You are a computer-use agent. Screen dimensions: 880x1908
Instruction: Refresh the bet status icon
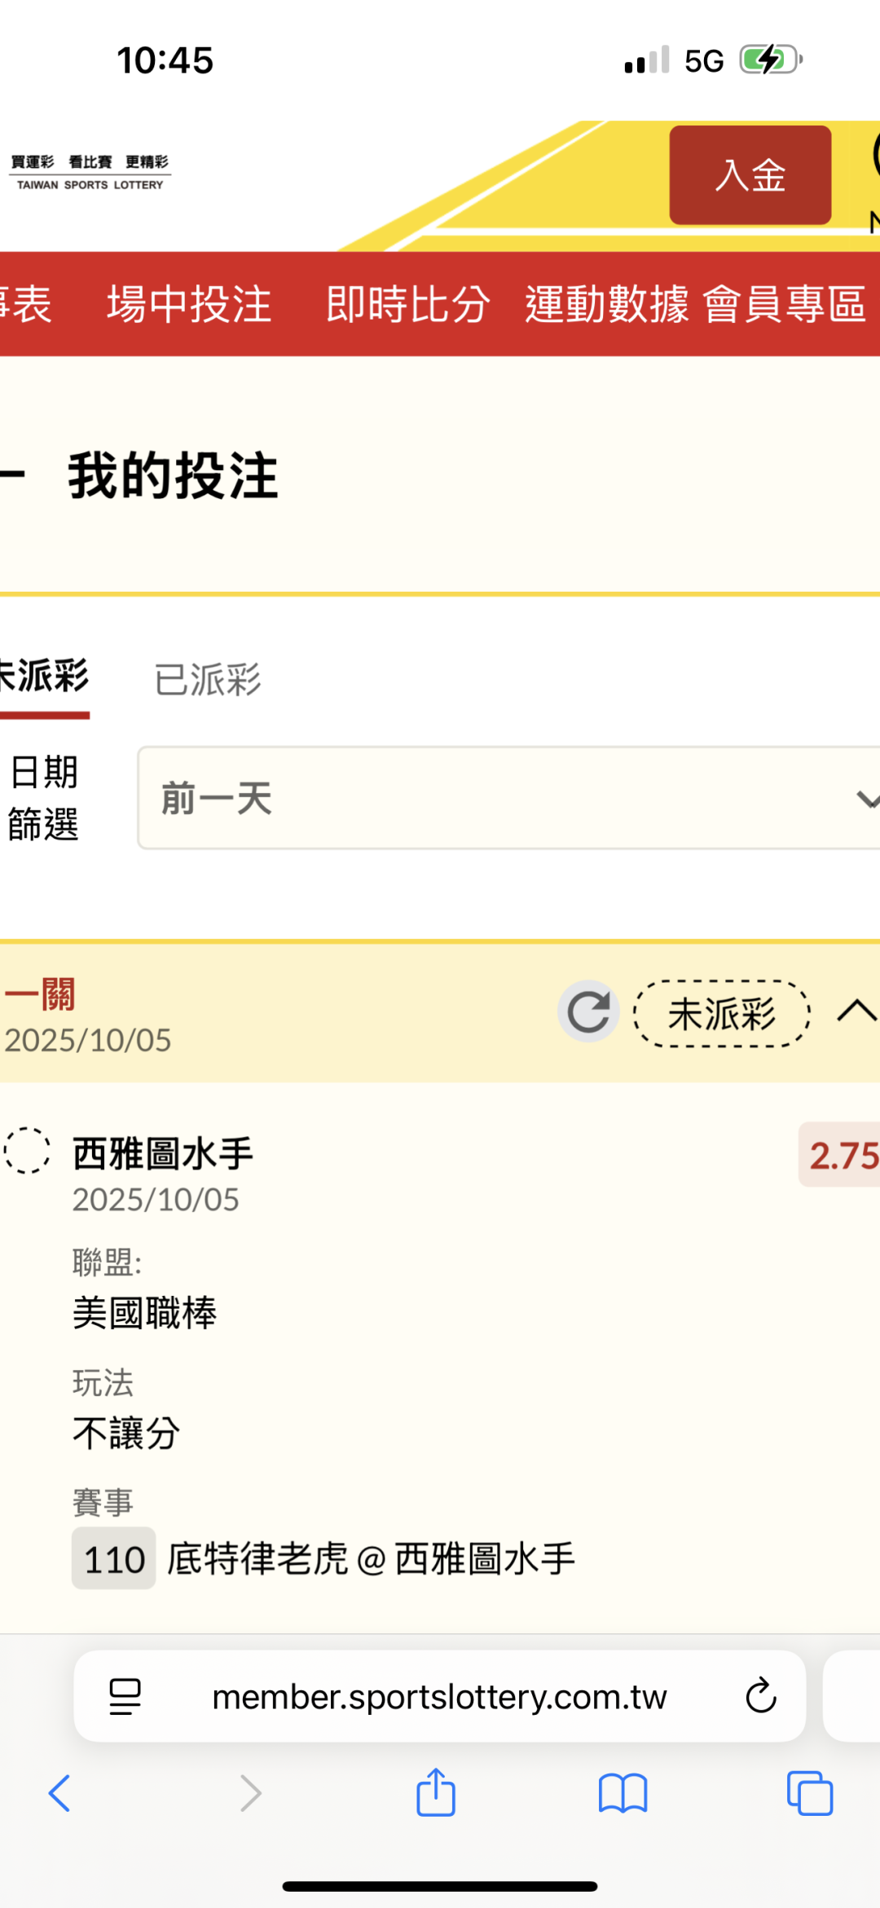pos(588,1011)
